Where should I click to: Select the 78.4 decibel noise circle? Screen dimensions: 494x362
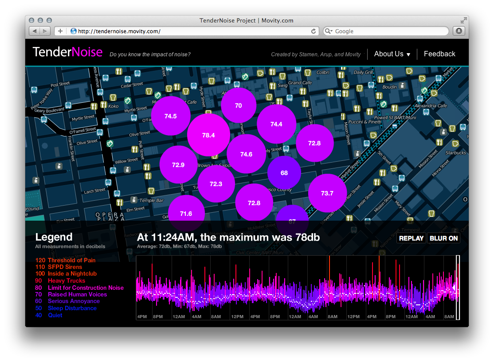tap(208, 135)
